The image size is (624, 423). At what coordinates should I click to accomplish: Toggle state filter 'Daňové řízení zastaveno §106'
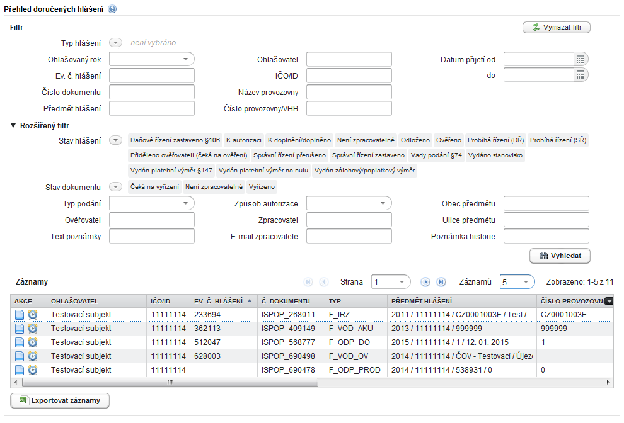(175, 140)
